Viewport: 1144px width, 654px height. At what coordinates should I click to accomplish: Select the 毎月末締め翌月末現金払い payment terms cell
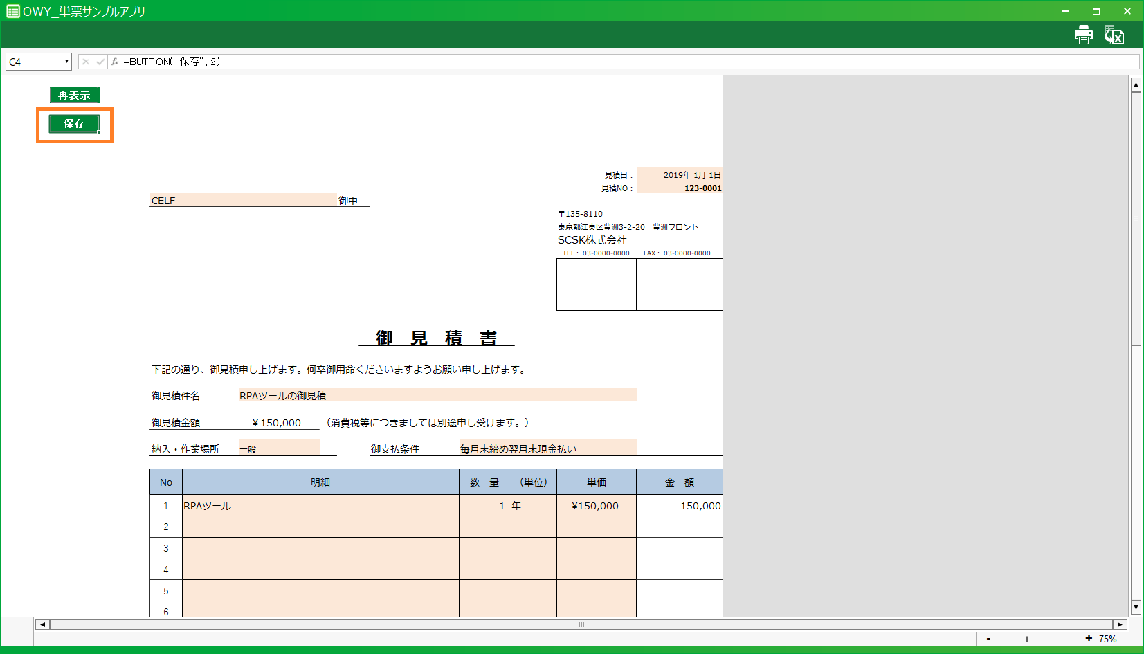click(x=547, y=448)
